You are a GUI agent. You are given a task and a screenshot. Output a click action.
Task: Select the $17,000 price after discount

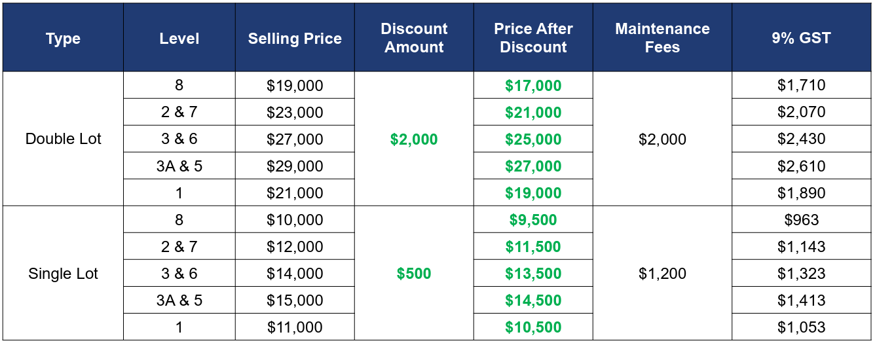point(533,85)
